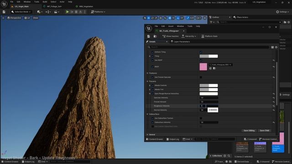
Task: Toggle the RDOF override checkbox
Action: click(153, 67)
